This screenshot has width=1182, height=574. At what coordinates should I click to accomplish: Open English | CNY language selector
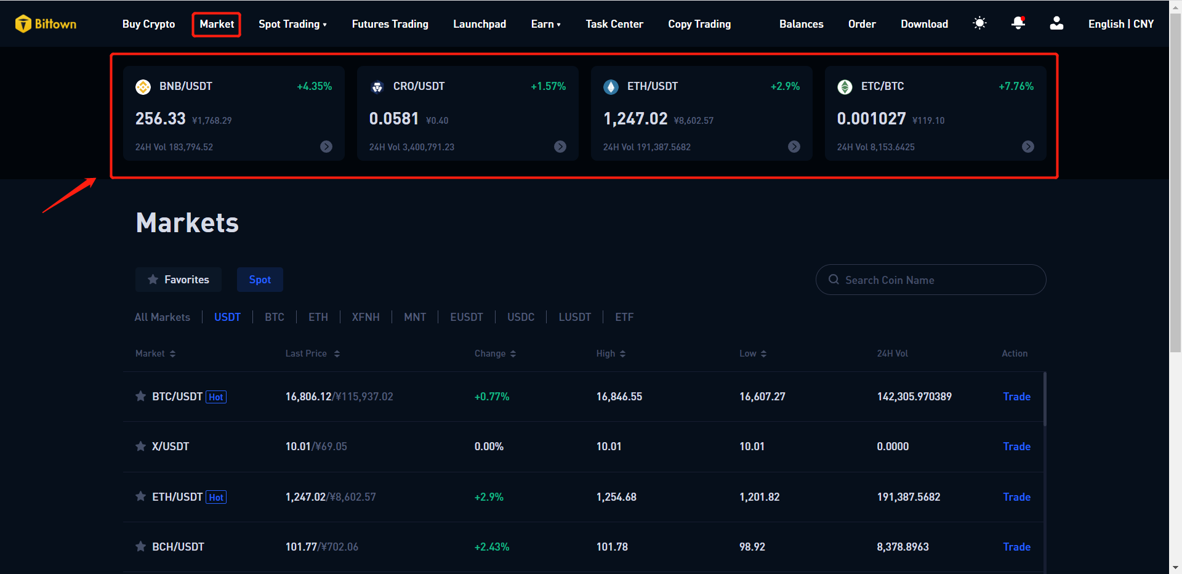click(1121, 24)
